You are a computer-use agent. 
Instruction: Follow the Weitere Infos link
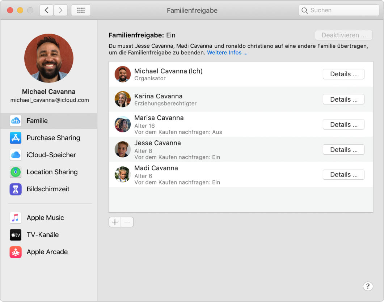pos(227,52)
